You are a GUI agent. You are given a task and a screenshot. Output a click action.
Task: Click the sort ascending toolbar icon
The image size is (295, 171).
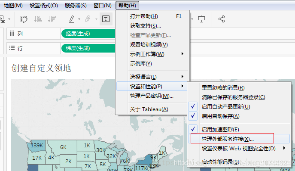(x=38, y=19)
